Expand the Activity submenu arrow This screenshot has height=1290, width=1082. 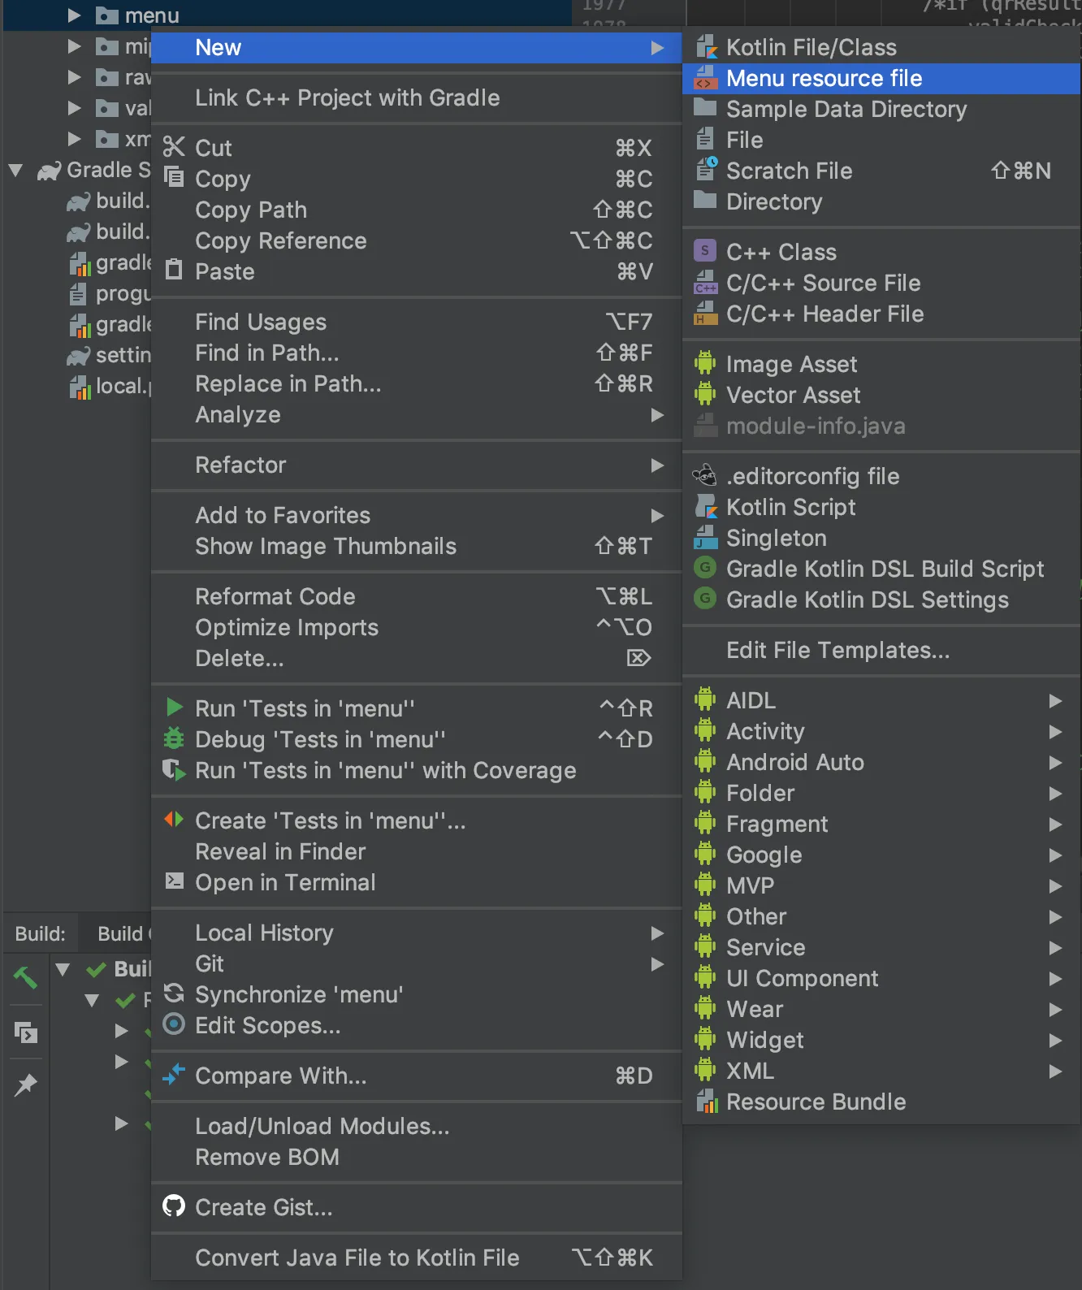(x=1055, y=731)
